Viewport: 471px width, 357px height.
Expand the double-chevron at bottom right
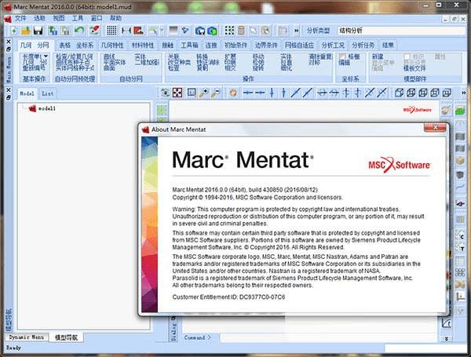coord(447,338)
